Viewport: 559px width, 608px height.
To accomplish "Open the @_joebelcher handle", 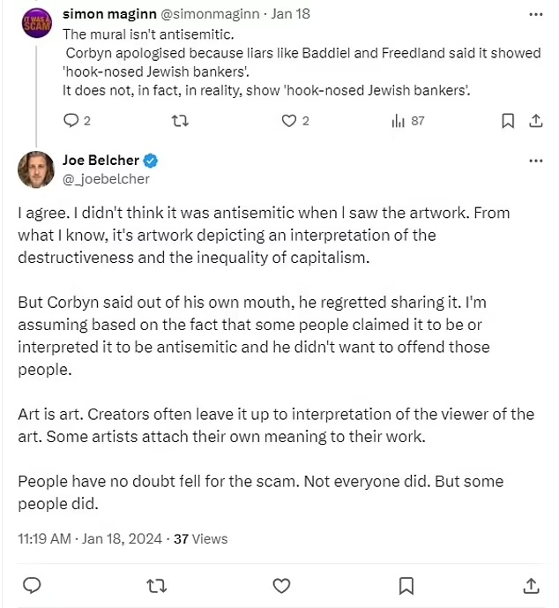I will pos(107,178).
